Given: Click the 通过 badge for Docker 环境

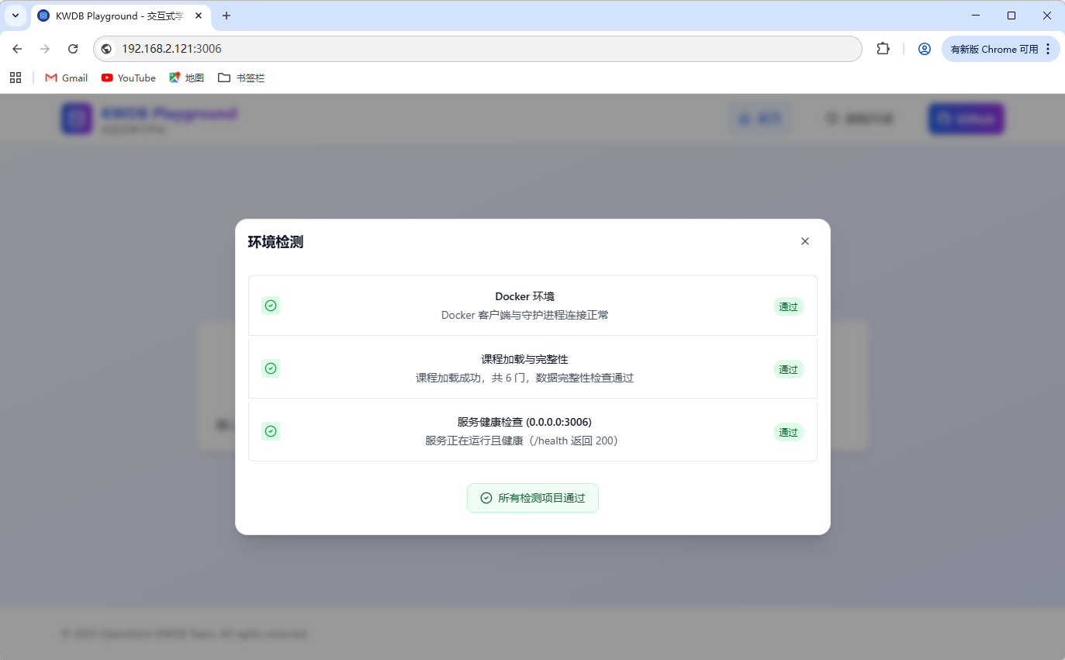Looking at the screenshot, I should pyautogui.click(x=788, y=306).
